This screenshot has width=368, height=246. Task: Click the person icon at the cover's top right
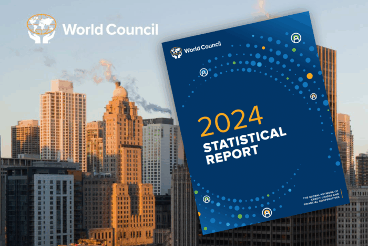coord(296,38)
